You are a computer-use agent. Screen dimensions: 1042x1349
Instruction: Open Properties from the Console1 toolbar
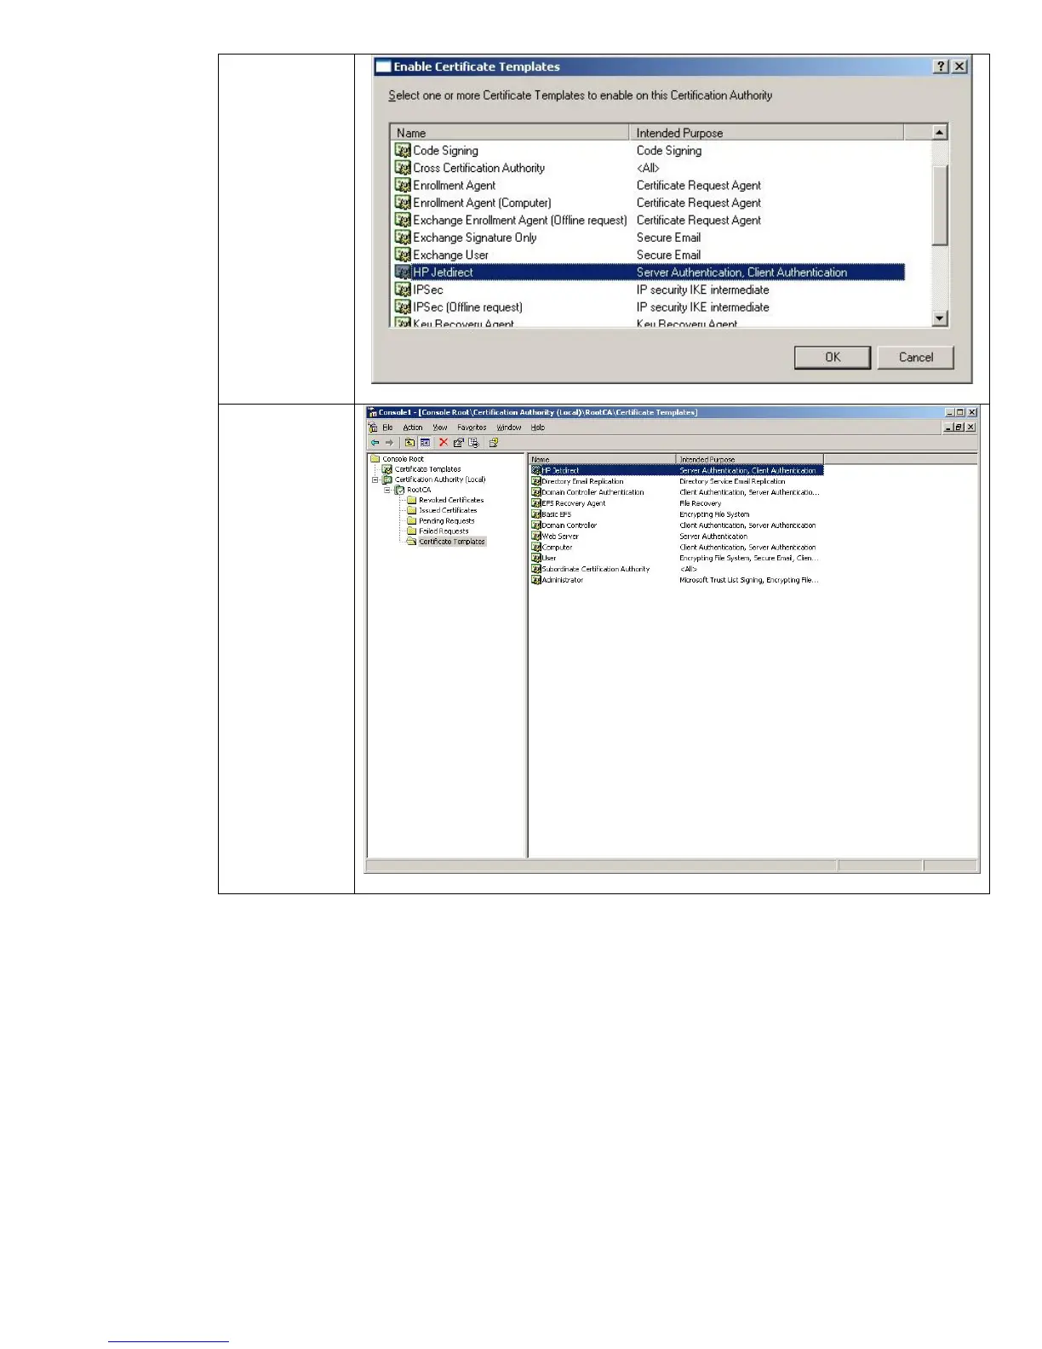click(459, 443)
